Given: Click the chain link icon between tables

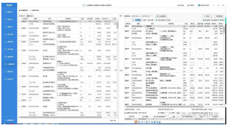Looking at the screenshot, I should point(121,70).
